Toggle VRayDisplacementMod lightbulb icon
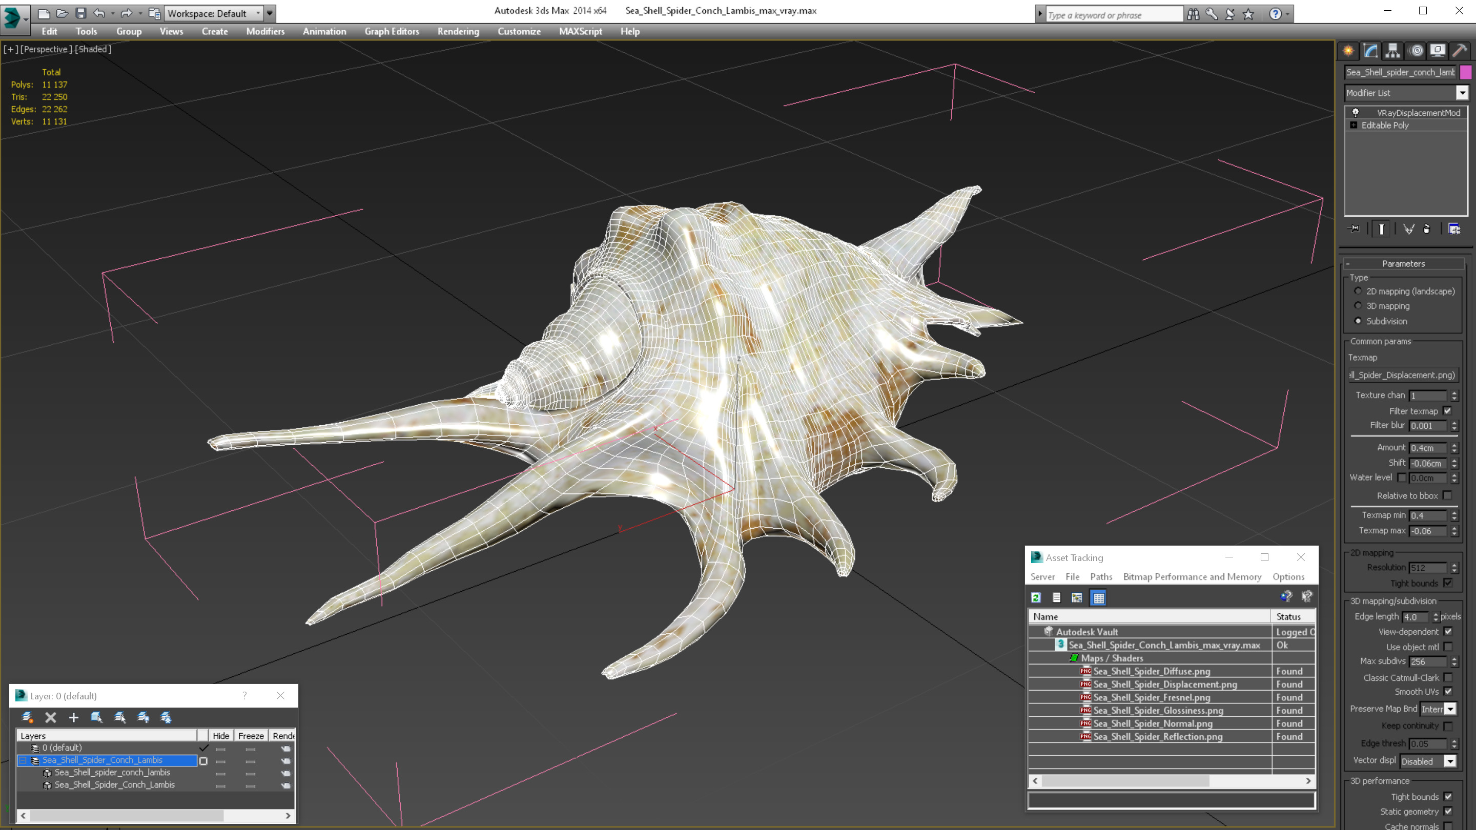 1355,113
